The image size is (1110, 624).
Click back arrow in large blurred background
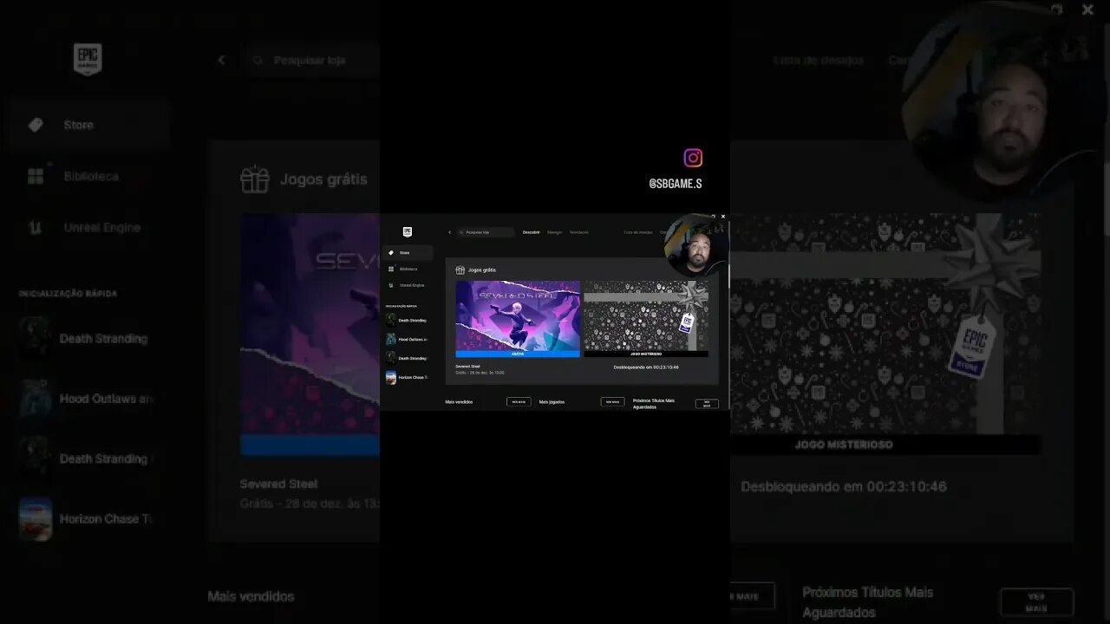(x=222, y=60)
